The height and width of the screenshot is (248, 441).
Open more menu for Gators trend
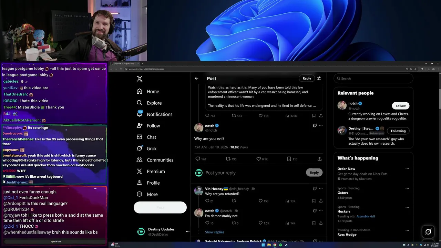pyautogui.click(x=407, y=189)
